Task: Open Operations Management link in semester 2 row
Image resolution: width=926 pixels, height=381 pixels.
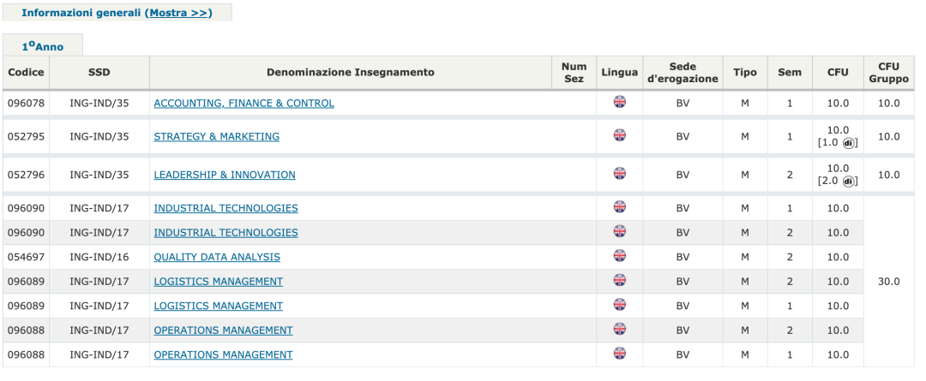Action: click(223, 330)
